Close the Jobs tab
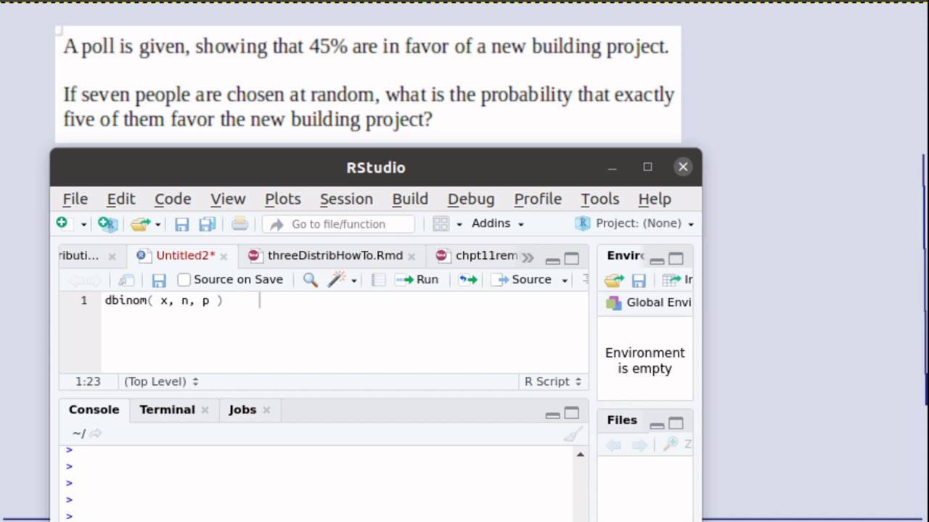Viewport: 929px width, 522px height. tap(266, 410)
